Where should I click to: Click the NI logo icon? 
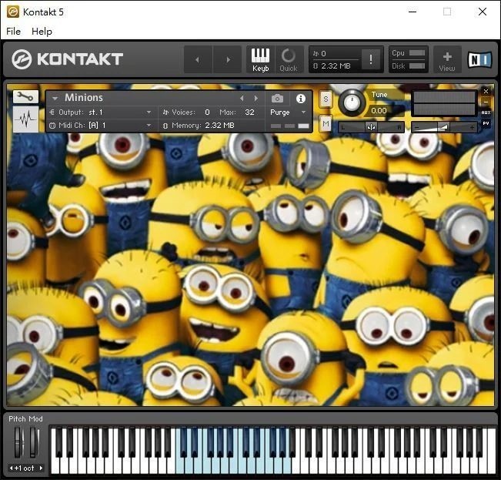tap(479, 59)
